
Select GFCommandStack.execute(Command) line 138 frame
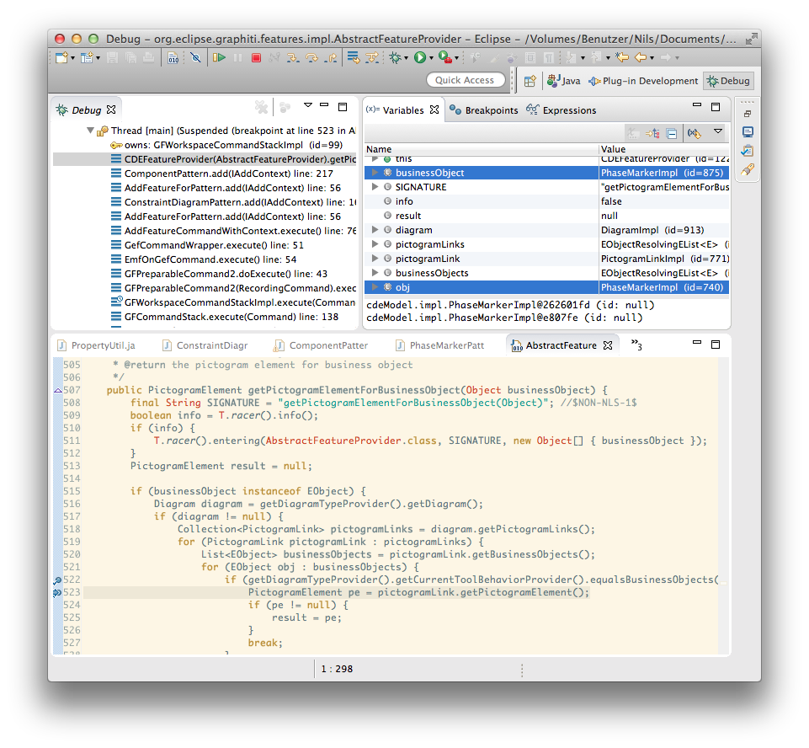pyautogui.click(x=232, y=317)
